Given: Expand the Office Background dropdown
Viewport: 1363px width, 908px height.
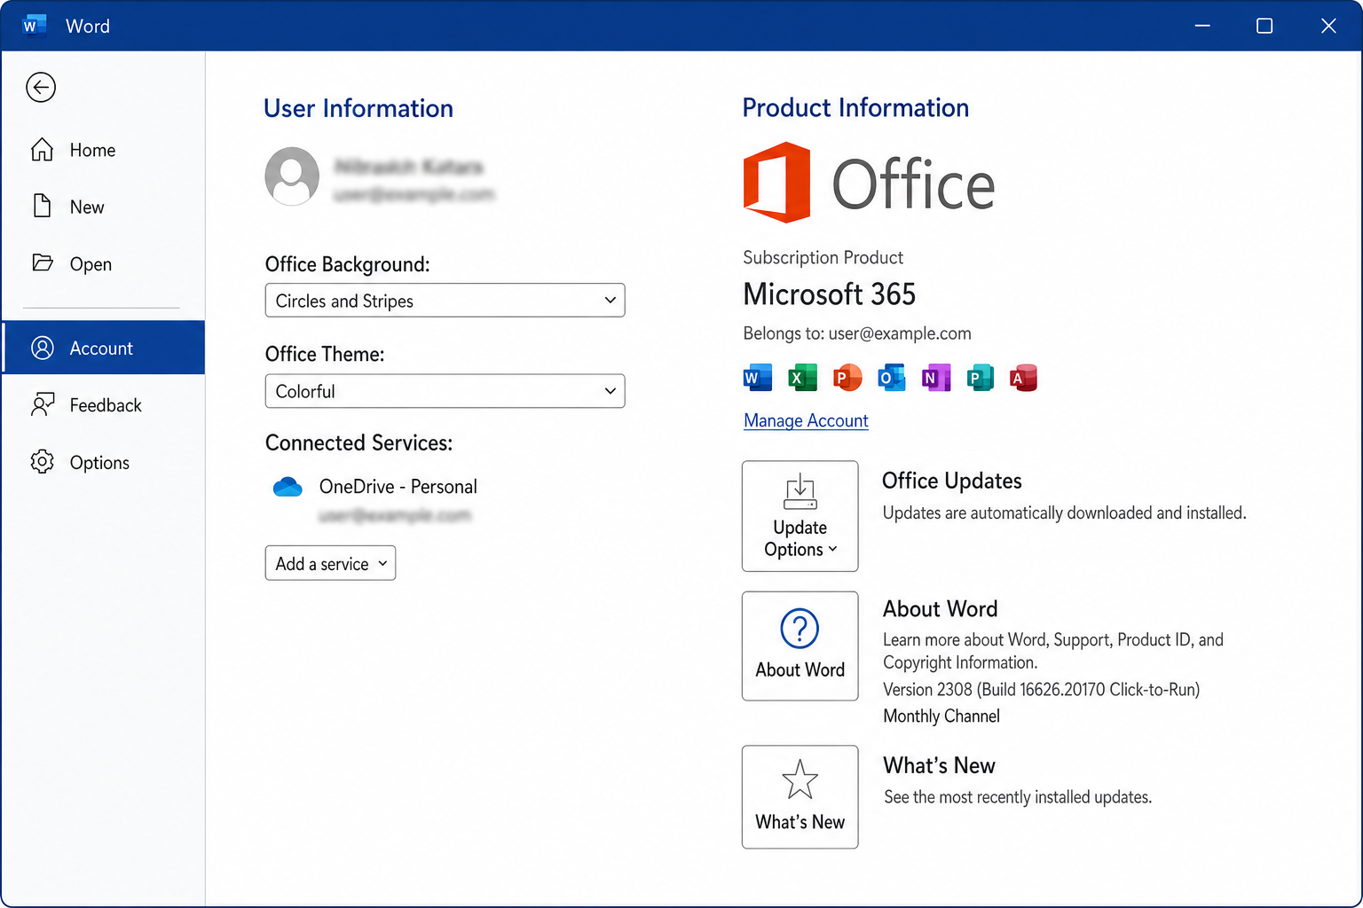Looking at the screenshot, I should 445,301.
